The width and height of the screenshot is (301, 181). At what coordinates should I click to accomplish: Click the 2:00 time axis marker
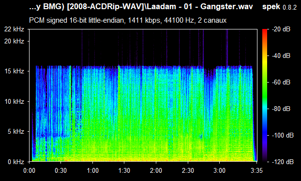point(156,170)
